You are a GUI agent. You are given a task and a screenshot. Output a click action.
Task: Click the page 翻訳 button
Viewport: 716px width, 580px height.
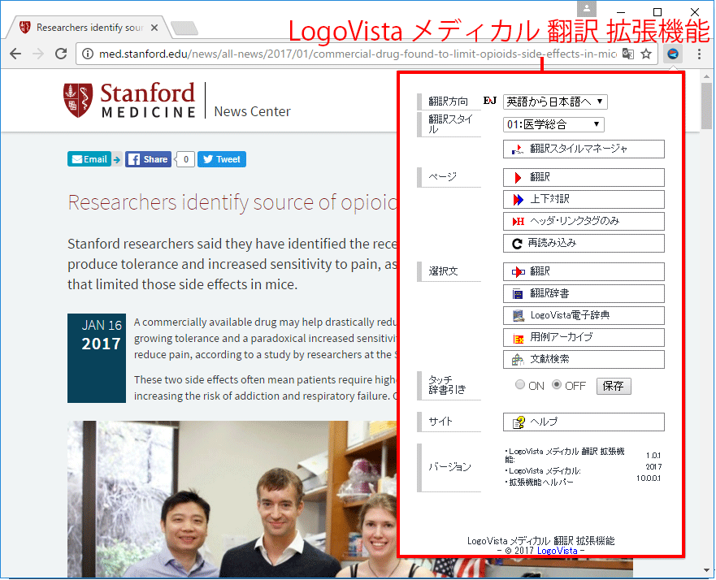point(584,177)
